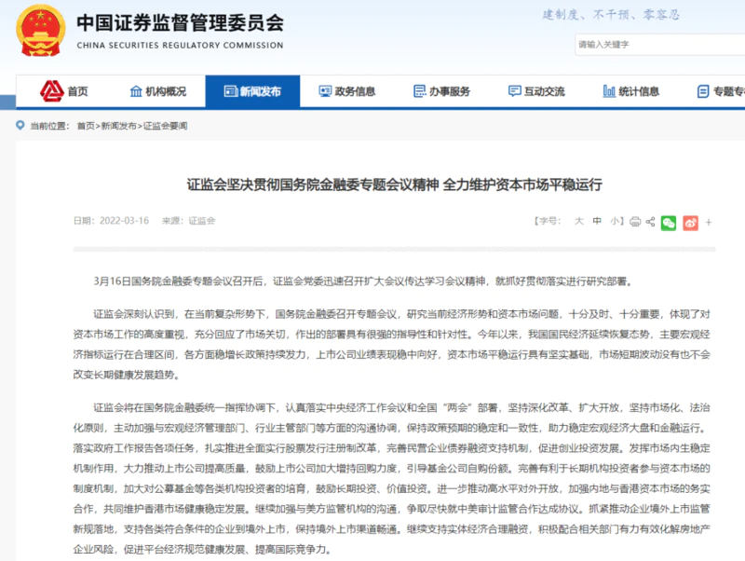
Task: Follow the 首页 breadcrumb link
Action: click(86, 126)
